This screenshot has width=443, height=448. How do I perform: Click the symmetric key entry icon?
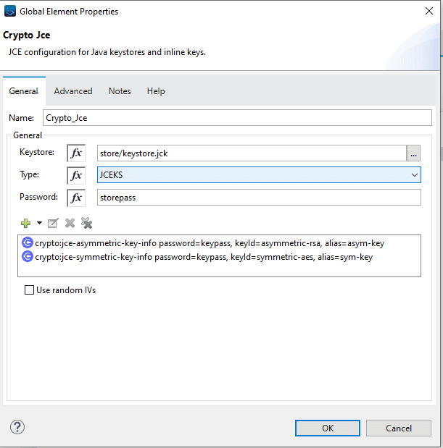point(28,257)
